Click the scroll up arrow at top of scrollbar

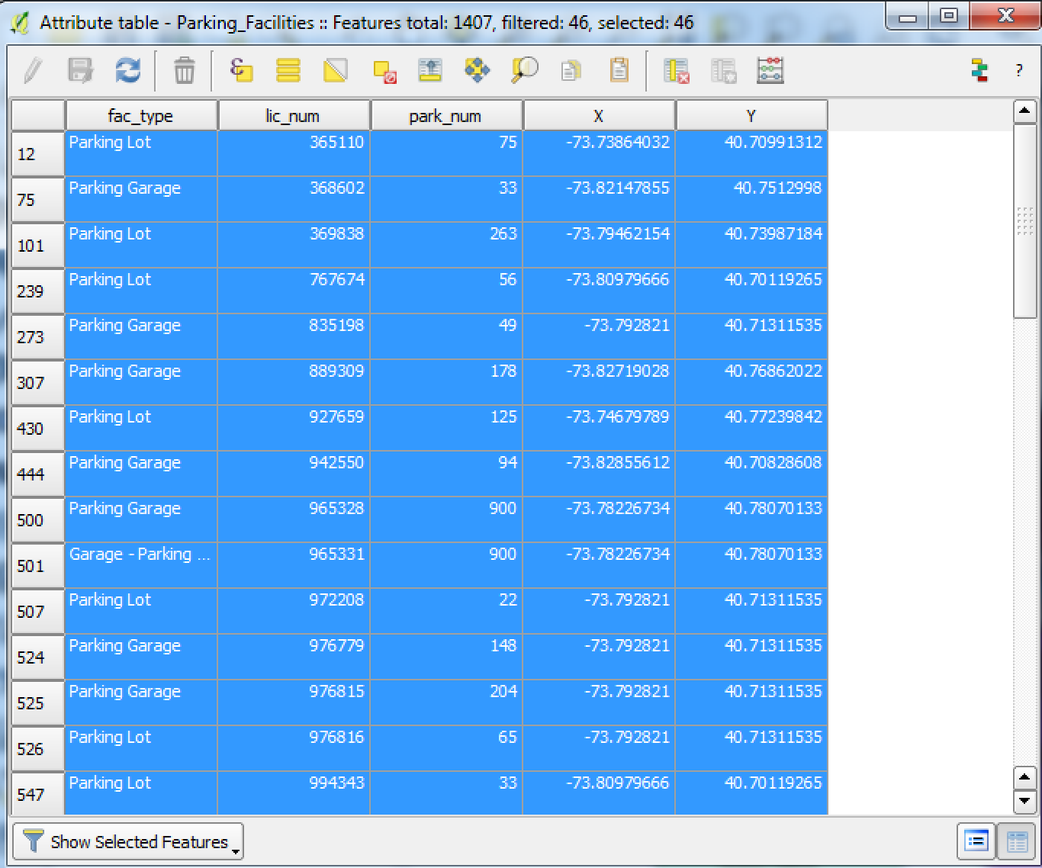[1024, 112]
